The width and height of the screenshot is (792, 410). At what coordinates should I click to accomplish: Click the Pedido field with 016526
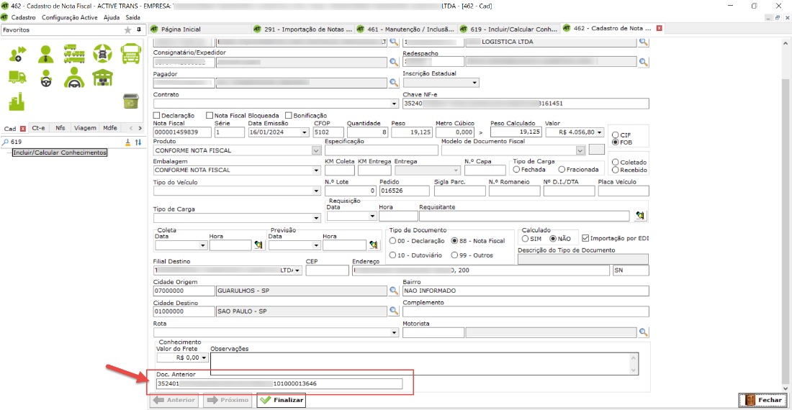click(404, 191)
